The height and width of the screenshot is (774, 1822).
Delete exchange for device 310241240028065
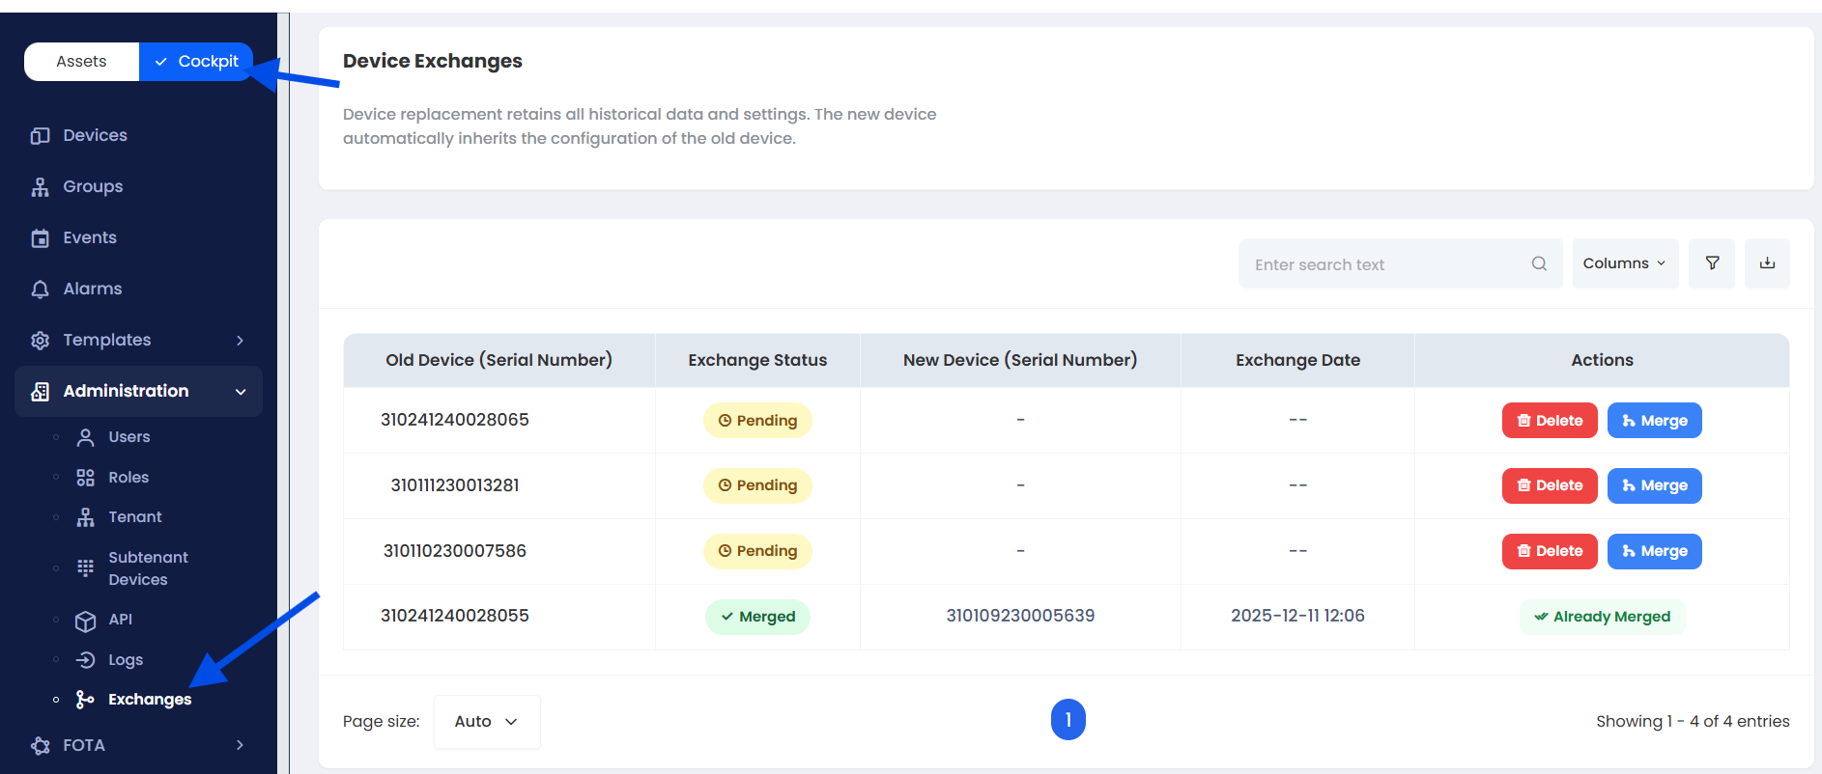(x=1550, y=421)
